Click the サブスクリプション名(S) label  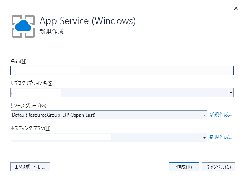pos(31,83)
